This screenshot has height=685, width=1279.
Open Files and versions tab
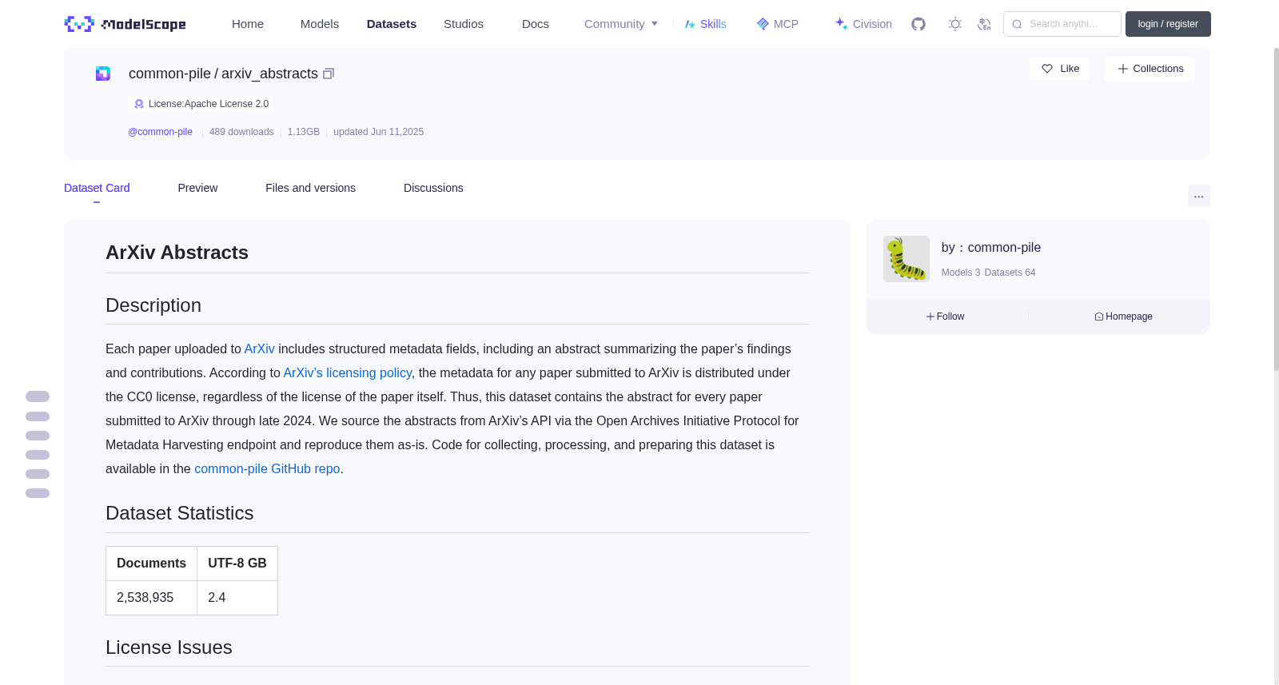tap(310, 188)
